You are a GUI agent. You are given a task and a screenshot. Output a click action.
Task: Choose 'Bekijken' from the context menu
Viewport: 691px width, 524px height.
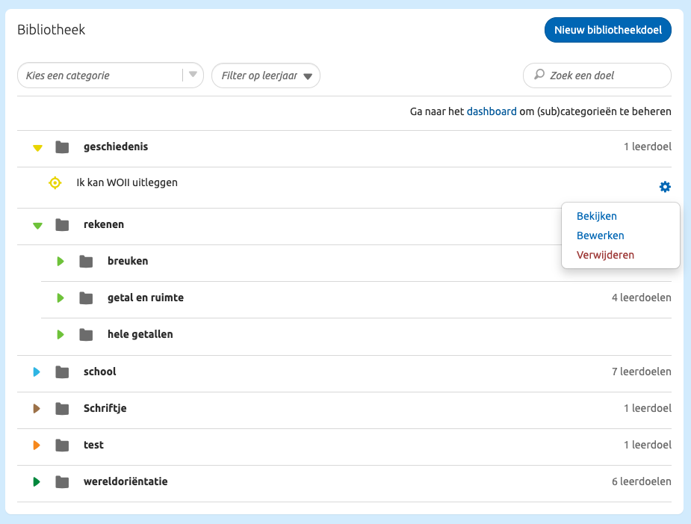pyautogui.click(x=595, y=216)
